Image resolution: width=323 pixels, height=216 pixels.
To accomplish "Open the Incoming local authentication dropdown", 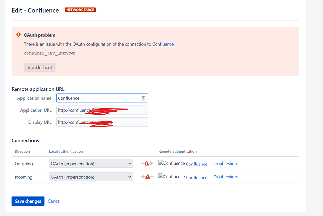I will click(x=91, y=177).
